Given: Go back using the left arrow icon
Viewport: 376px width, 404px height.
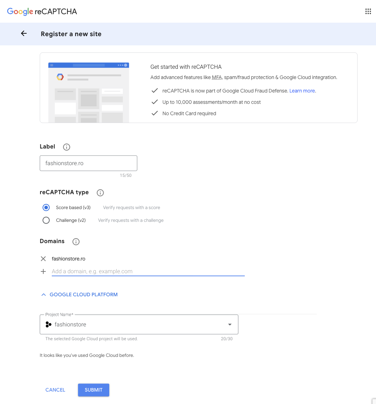Looking at the screenshot, I should [x=24, y=34].
